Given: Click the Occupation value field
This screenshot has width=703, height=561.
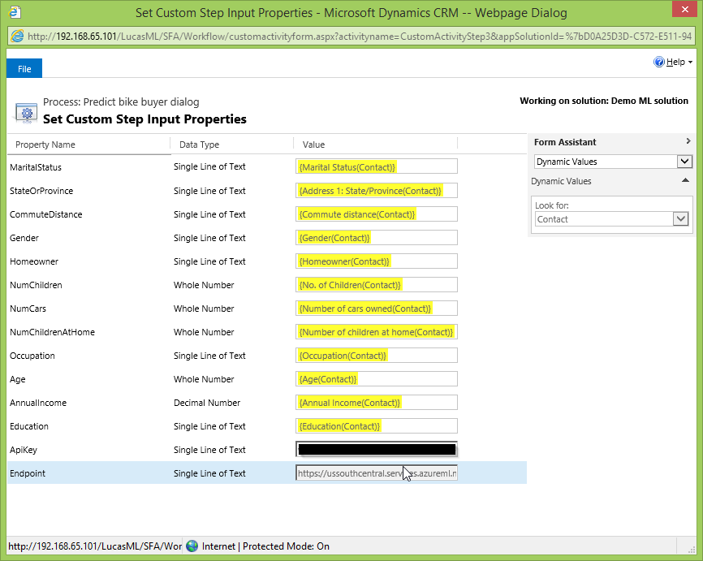Looking at the screenshot, I should pos(377,355).
